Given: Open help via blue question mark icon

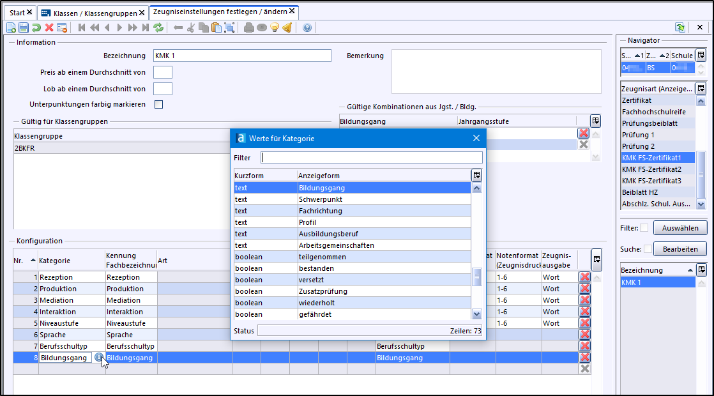Looking at the screenshot, I should (307, 27).
